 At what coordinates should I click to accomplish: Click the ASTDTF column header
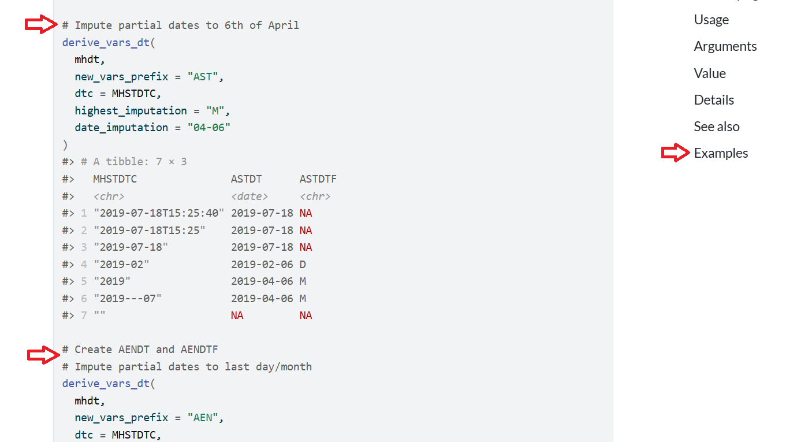(318, 179)
